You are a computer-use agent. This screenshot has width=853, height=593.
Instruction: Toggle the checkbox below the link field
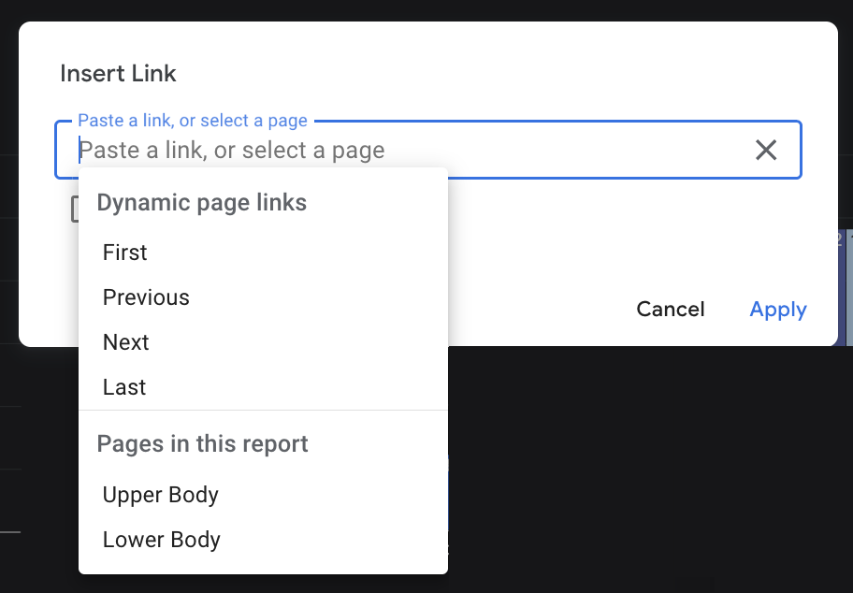click(75, 210)
